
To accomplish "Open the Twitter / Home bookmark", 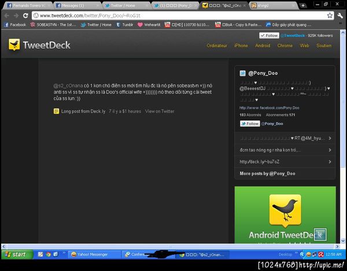I will coord(96,25).
